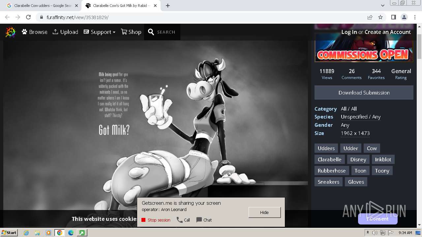Click the volume speaker tray icon

(375, 233)
